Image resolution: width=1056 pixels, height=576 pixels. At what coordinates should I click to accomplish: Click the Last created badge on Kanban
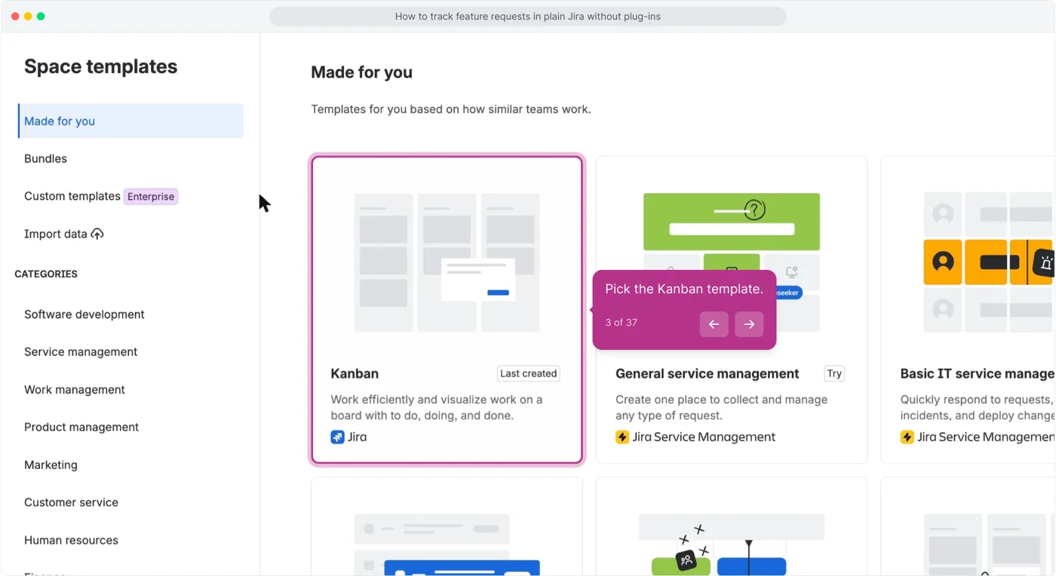click(528, 374)
